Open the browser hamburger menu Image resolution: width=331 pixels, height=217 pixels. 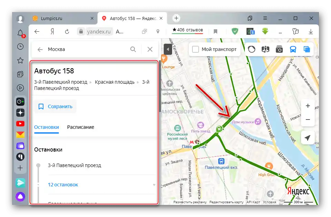coord(265,18)
